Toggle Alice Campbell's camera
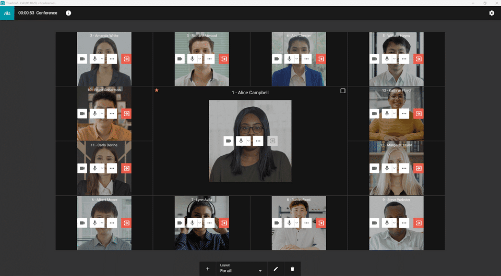Screen dimensions: 501x276 pyautogui.click(x=229, y=141)
